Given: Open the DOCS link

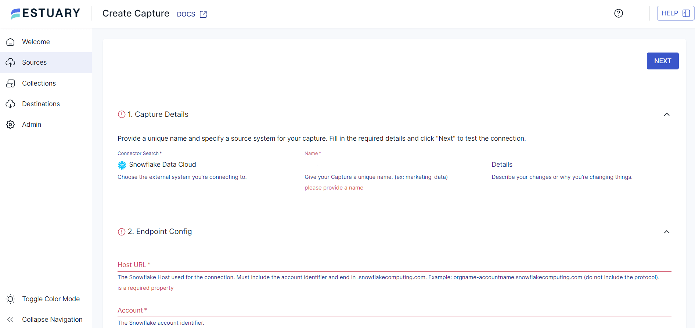Looking at the screenshot, I should point(186,14).
